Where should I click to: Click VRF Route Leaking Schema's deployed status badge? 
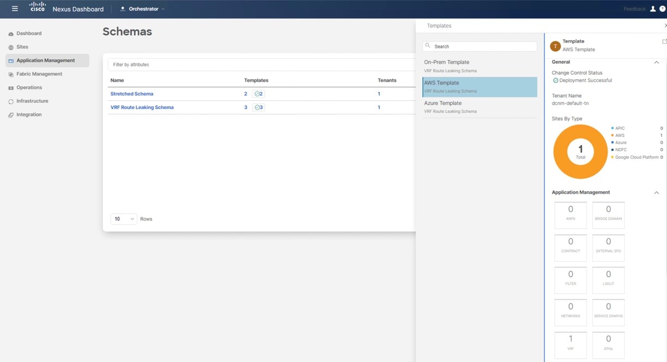click(258, 107)
